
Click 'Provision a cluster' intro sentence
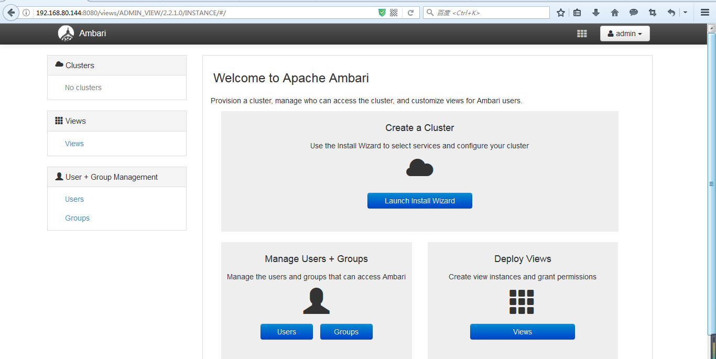366,101
